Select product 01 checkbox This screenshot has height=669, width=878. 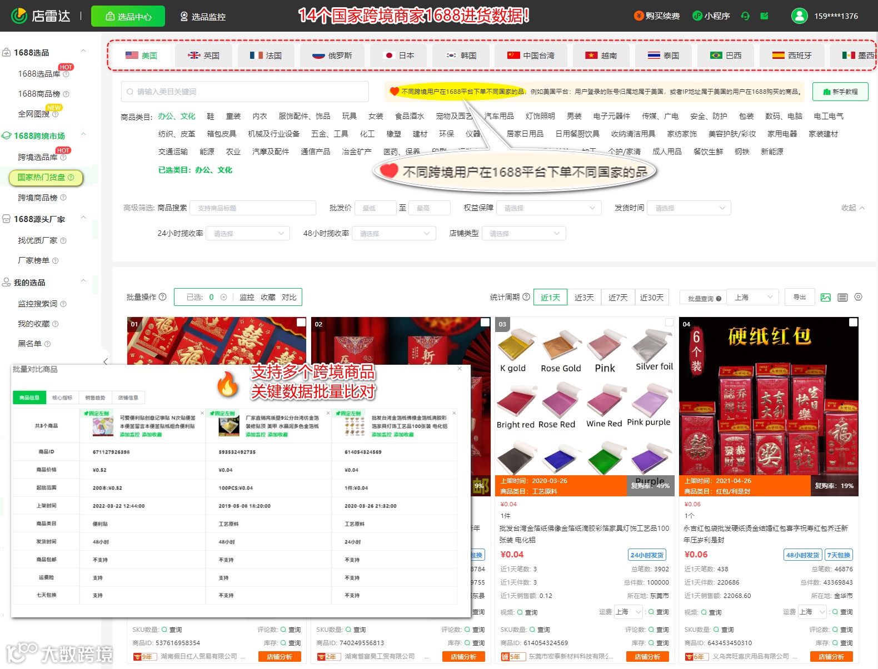click(301, 322)
